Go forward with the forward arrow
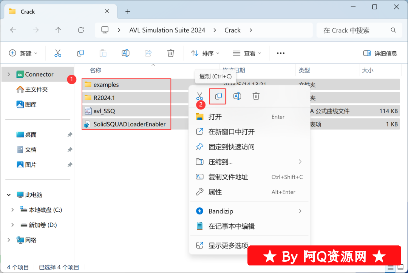 (x=36, y=30)
